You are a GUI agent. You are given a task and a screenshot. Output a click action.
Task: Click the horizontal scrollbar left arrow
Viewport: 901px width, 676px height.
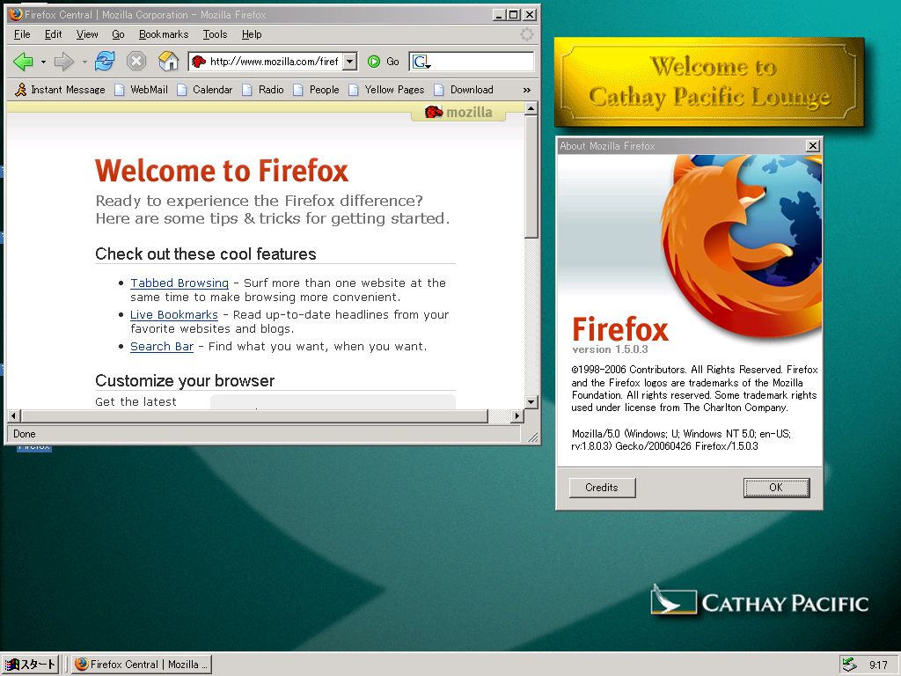tap(14, 415)
